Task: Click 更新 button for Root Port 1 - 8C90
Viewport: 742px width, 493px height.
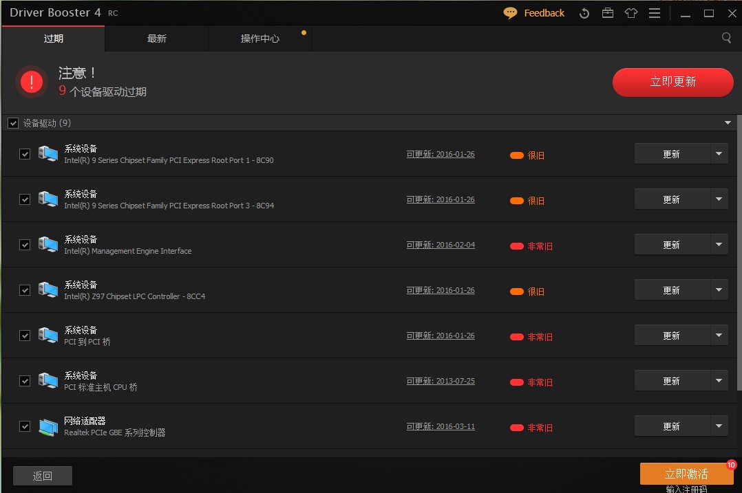Action: coord(672,153)
